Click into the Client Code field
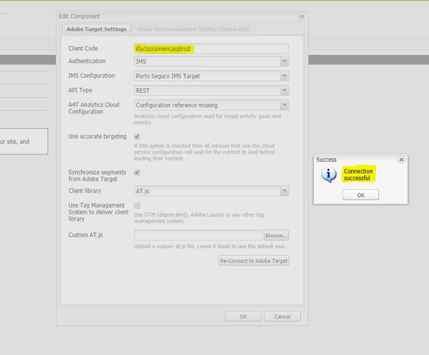This screenshot has height=355, width=429. click(211, 49)
